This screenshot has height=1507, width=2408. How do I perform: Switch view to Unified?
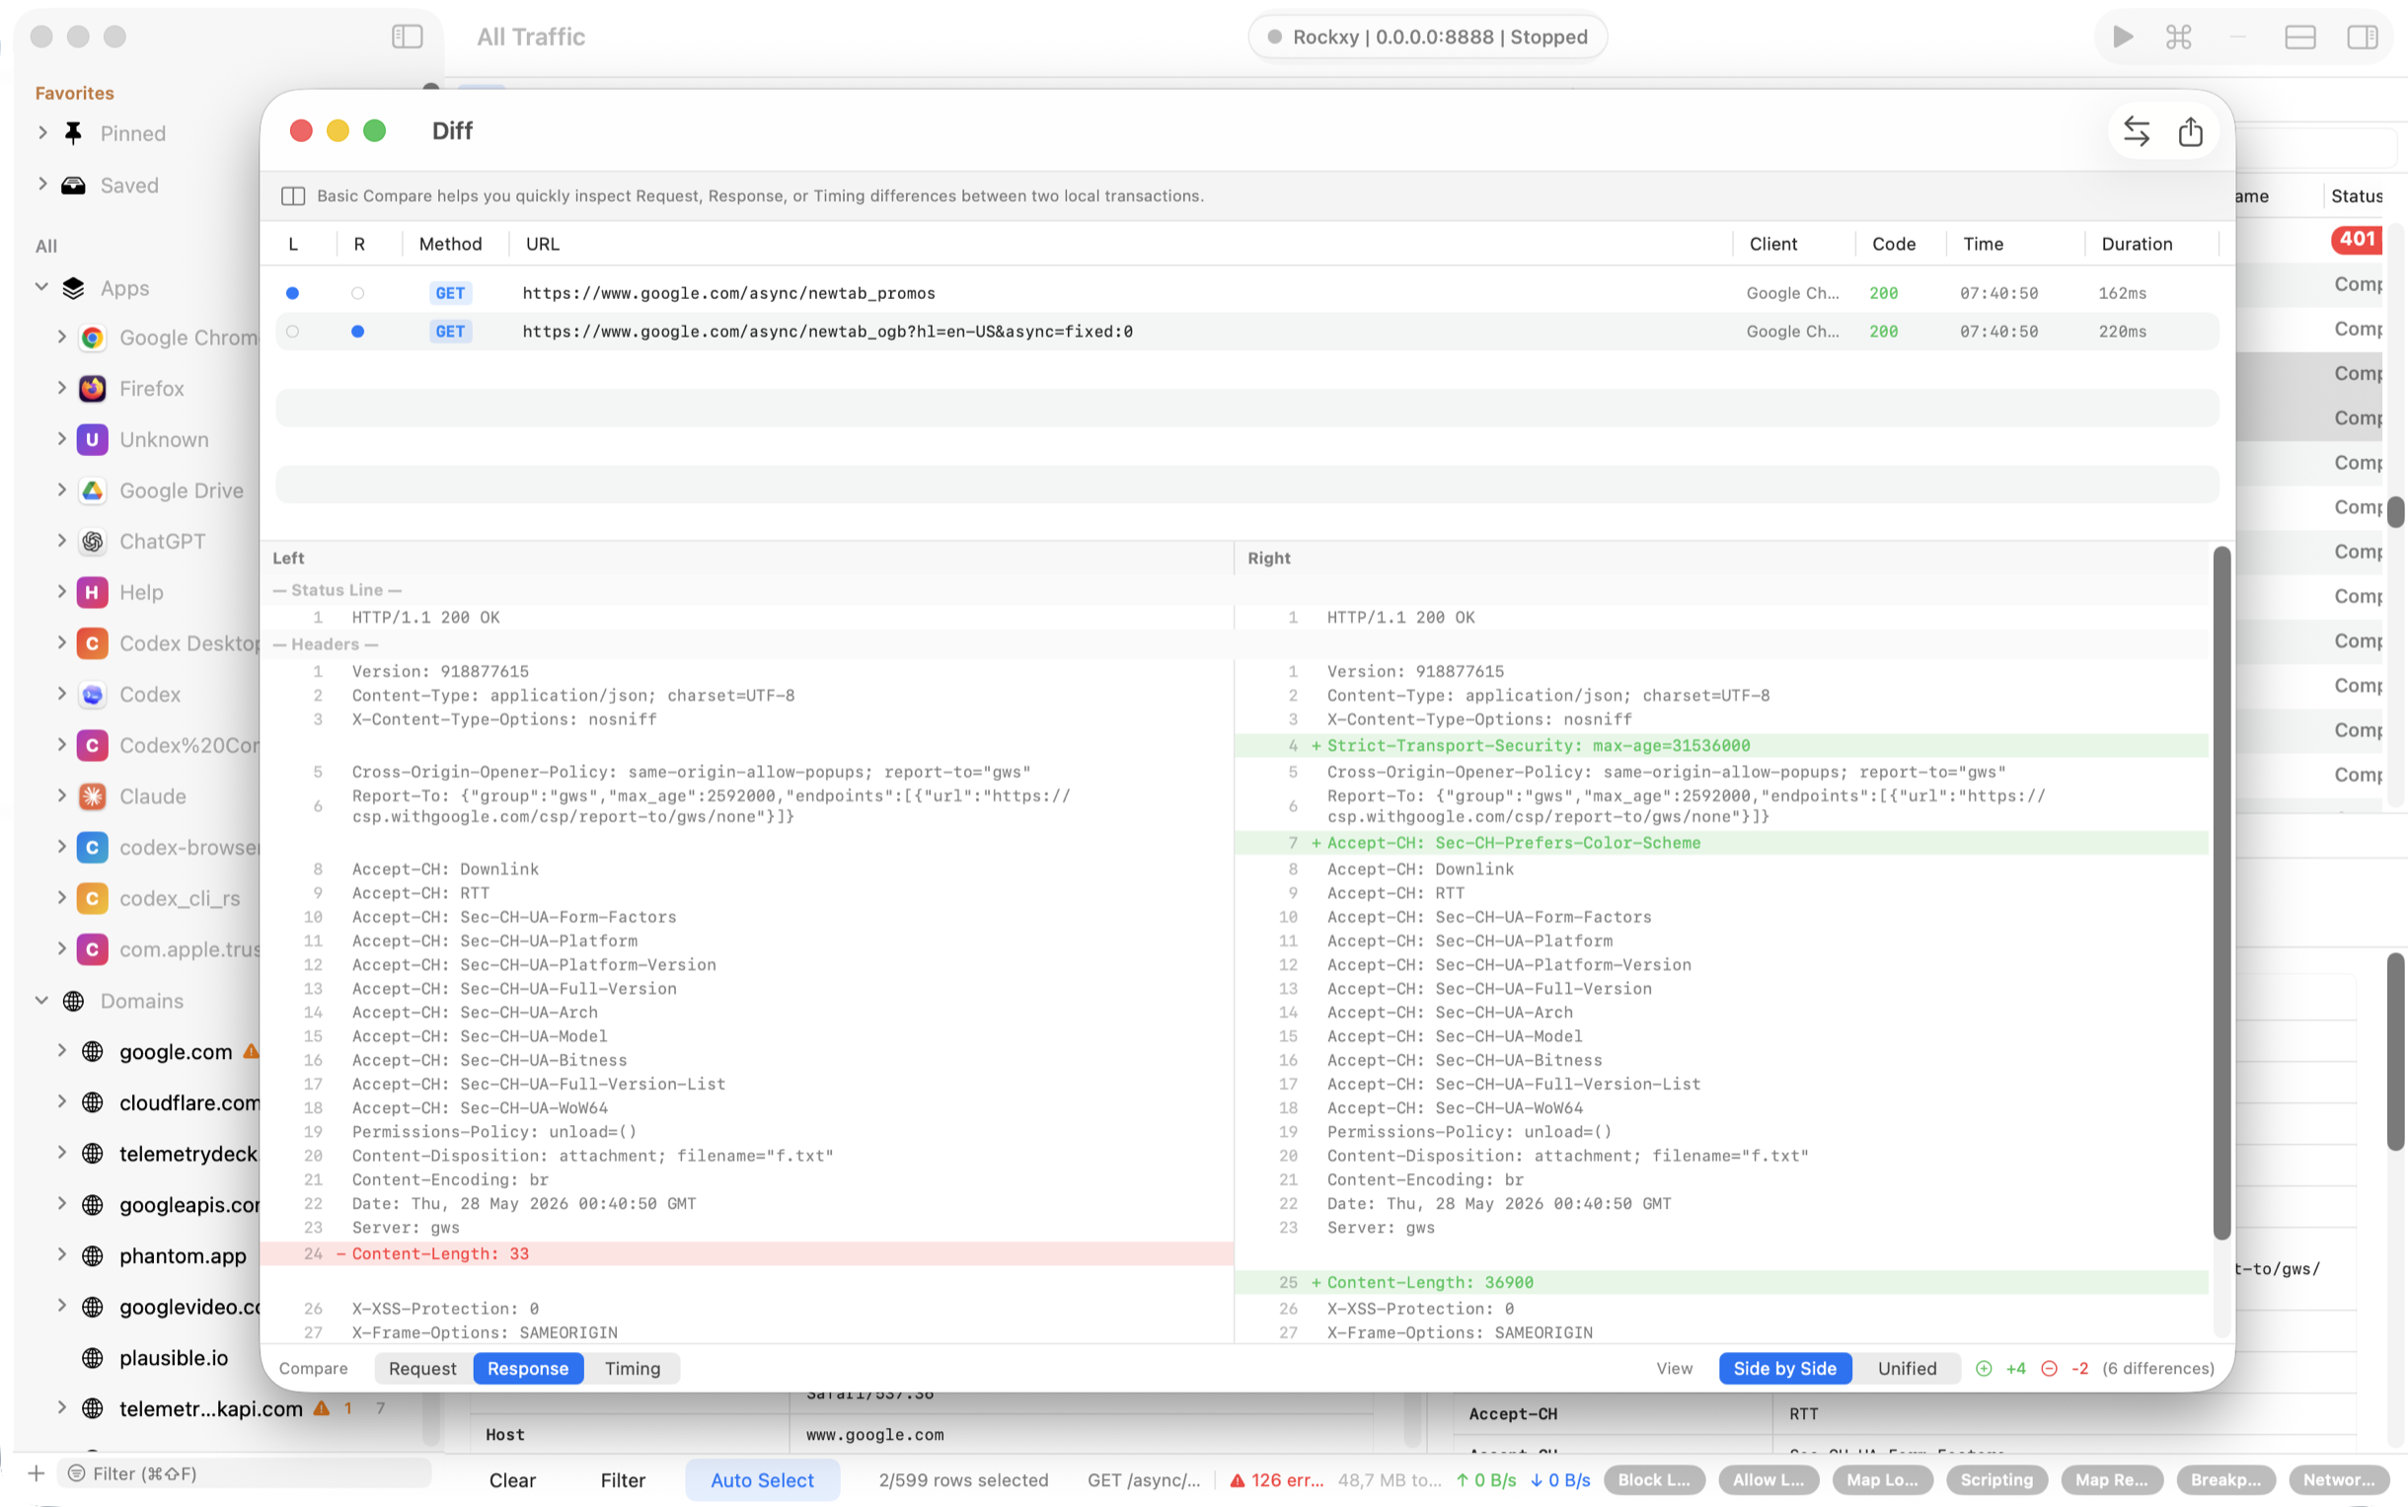[1907, 1369]
